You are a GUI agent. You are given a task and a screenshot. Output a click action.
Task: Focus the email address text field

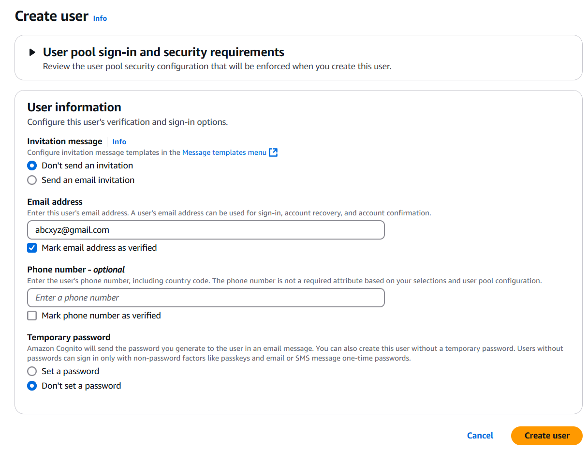pyautogui.click(x=206, y=230)
